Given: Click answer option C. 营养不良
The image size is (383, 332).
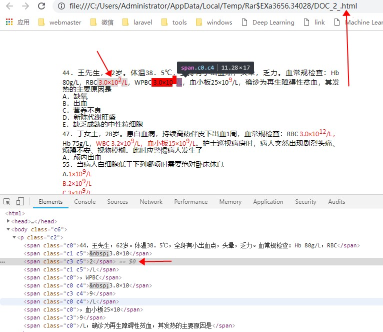Looking at the screenshot, I should [82, 110].
